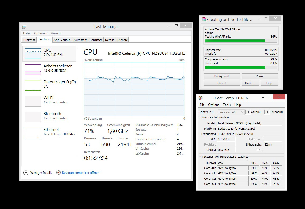Image resolution: width=305 pixels, height=209 pixels.
Task: Click the Help button in WinRAR
Action: pyautogui.click(x=269, y=83)
